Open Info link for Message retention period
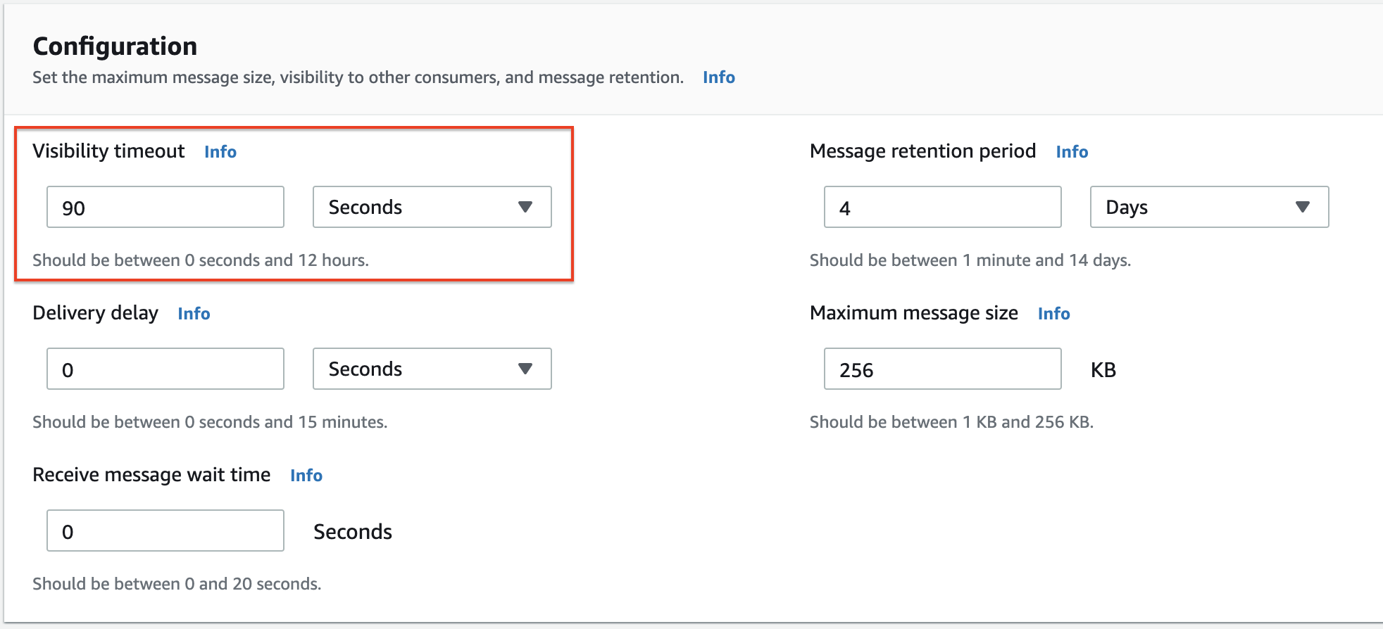 (1072, 152)
